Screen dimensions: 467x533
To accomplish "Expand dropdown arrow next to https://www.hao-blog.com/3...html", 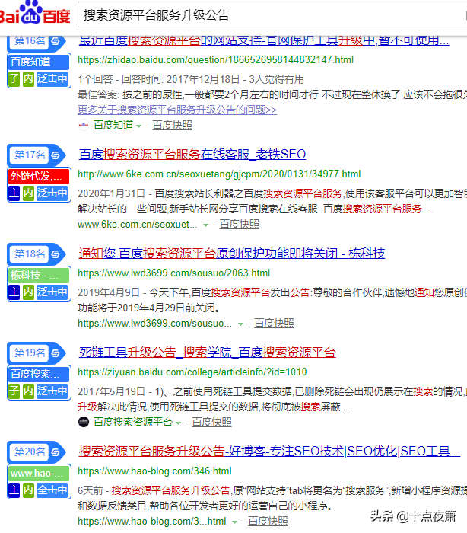I will pyautogui.click(x=234, y=522).
